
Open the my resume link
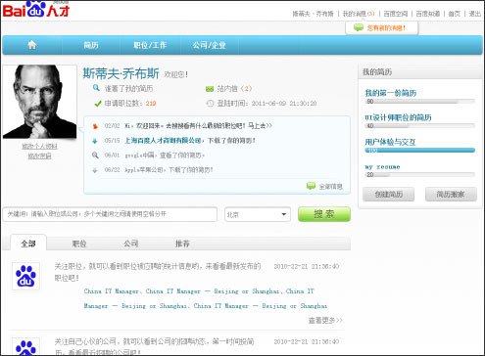click(382, 166)
